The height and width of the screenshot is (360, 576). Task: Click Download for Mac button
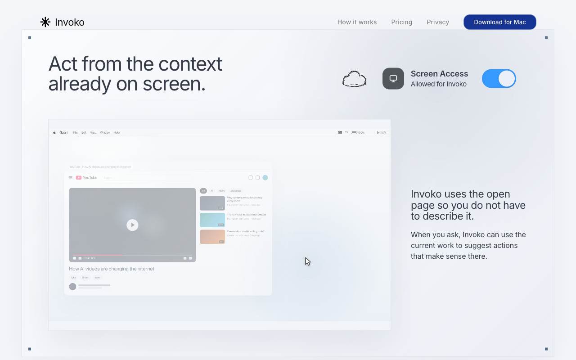coord(499,22)
